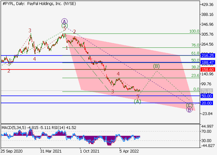The image size is (217, 155).
Task: Select the gray 71.18 current price tag
Action: click(207, 91)
